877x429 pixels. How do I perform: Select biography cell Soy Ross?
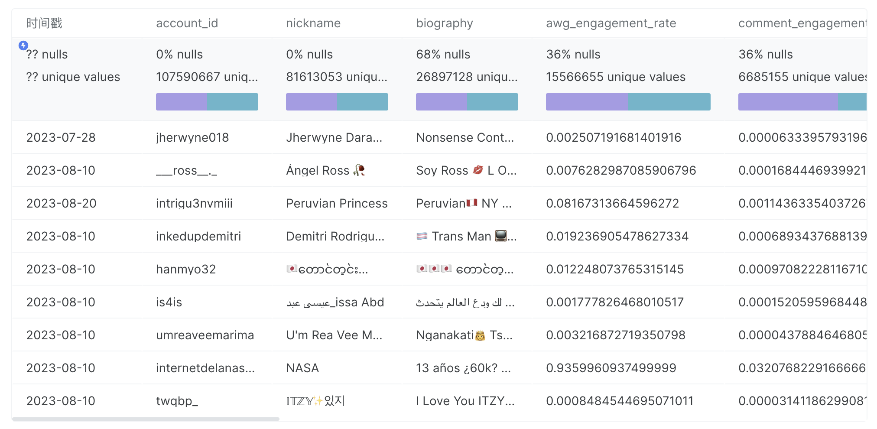[x=466, y=170]
